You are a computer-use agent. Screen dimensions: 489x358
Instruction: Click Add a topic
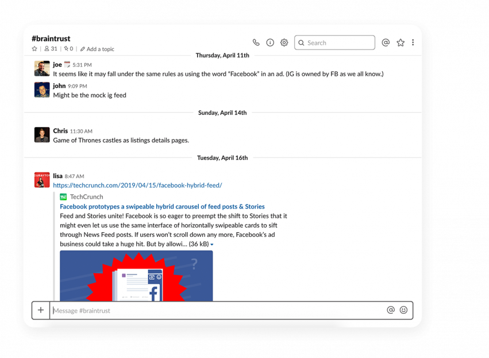97,49
